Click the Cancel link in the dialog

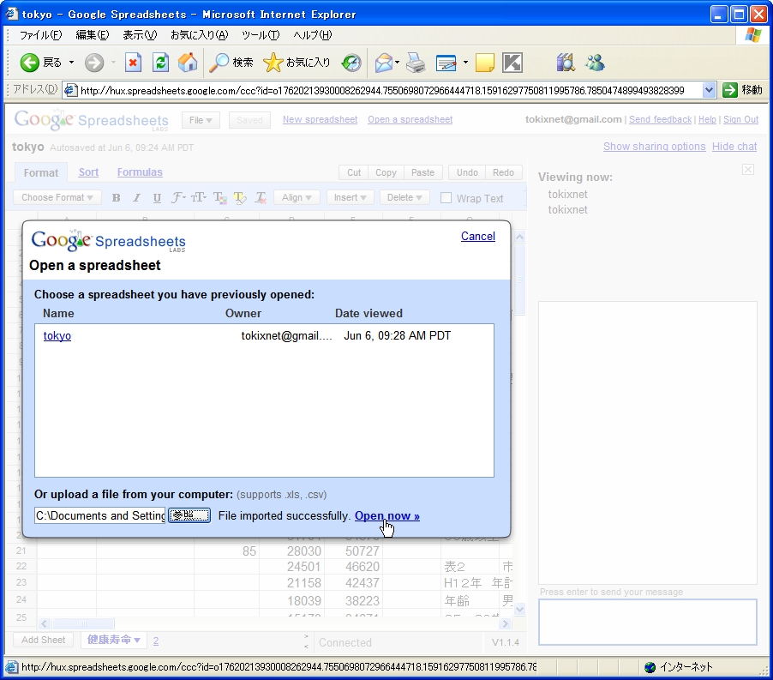478,236
